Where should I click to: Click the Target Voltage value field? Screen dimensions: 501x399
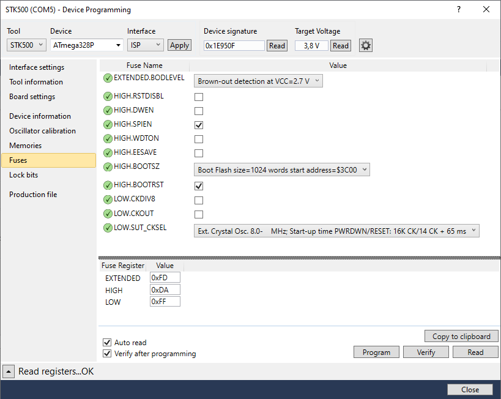pos(311,46)
